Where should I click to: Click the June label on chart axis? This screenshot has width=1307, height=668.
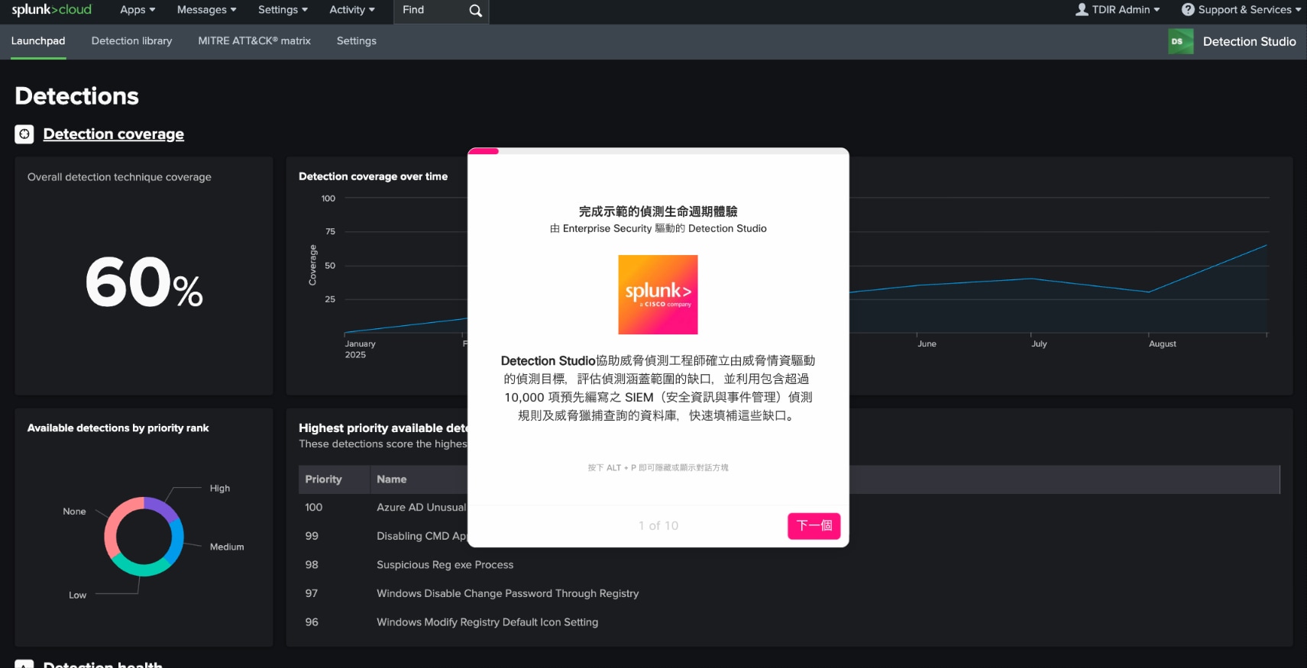(927, 344)
